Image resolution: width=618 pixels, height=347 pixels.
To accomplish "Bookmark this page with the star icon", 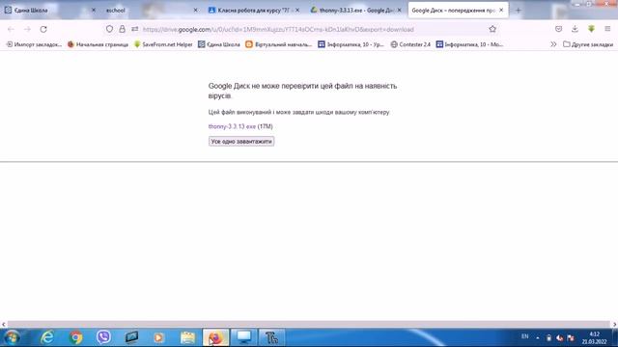I will point(492,29).
